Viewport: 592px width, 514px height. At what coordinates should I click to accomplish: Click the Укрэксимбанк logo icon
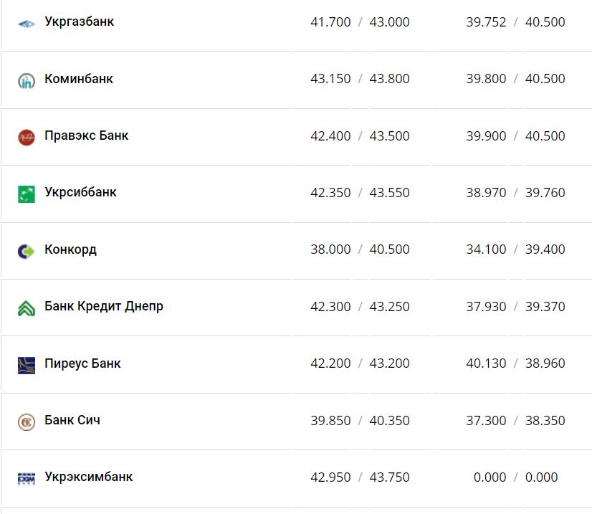(x=27, y=478)
